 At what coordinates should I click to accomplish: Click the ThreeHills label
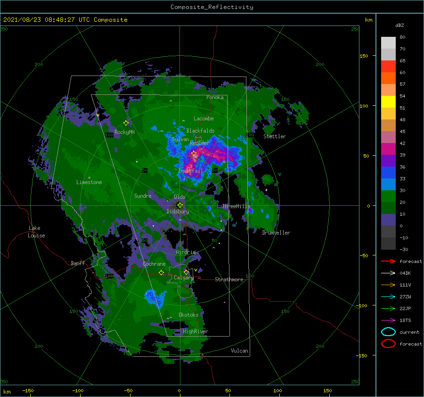tap(236, 206)
